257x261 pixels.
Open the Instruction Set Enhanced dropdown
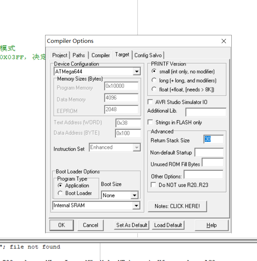click(x=137, y=147)
